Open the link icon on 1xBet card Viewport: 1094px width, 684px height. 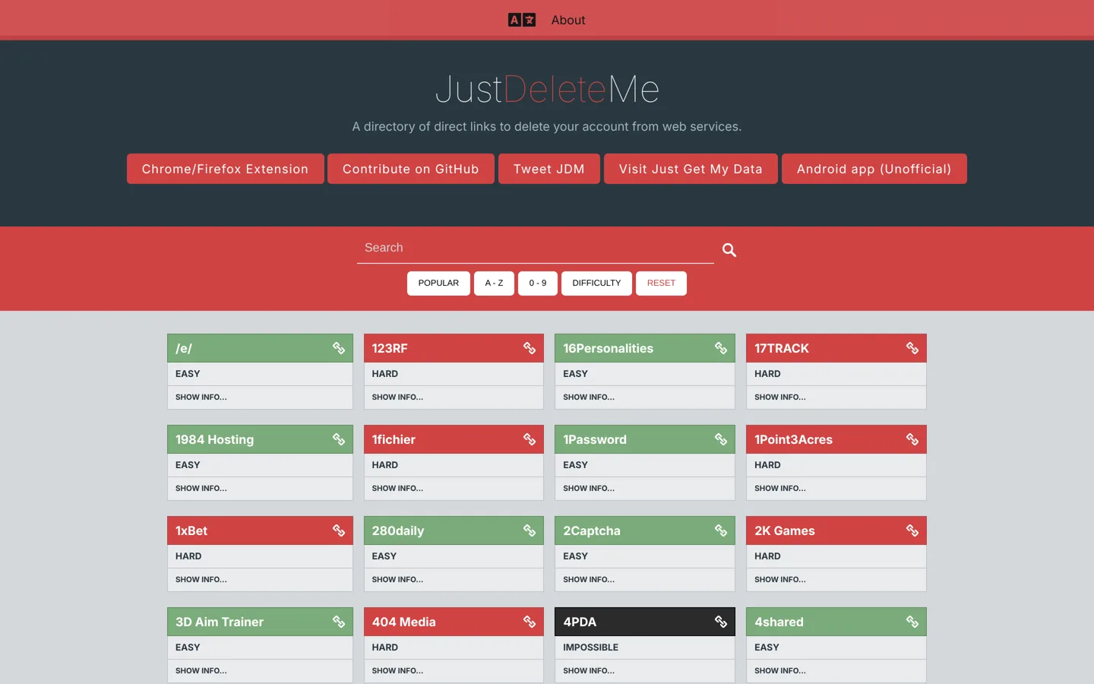[x=339, y=530]
